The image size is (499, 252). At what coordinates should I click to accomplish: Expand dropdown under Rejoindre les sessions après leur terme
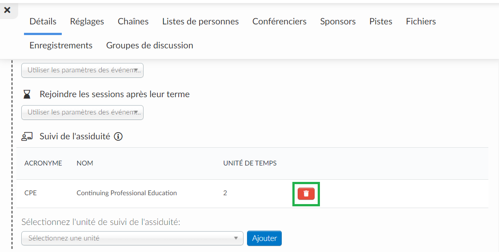click(x=82, y=112)
